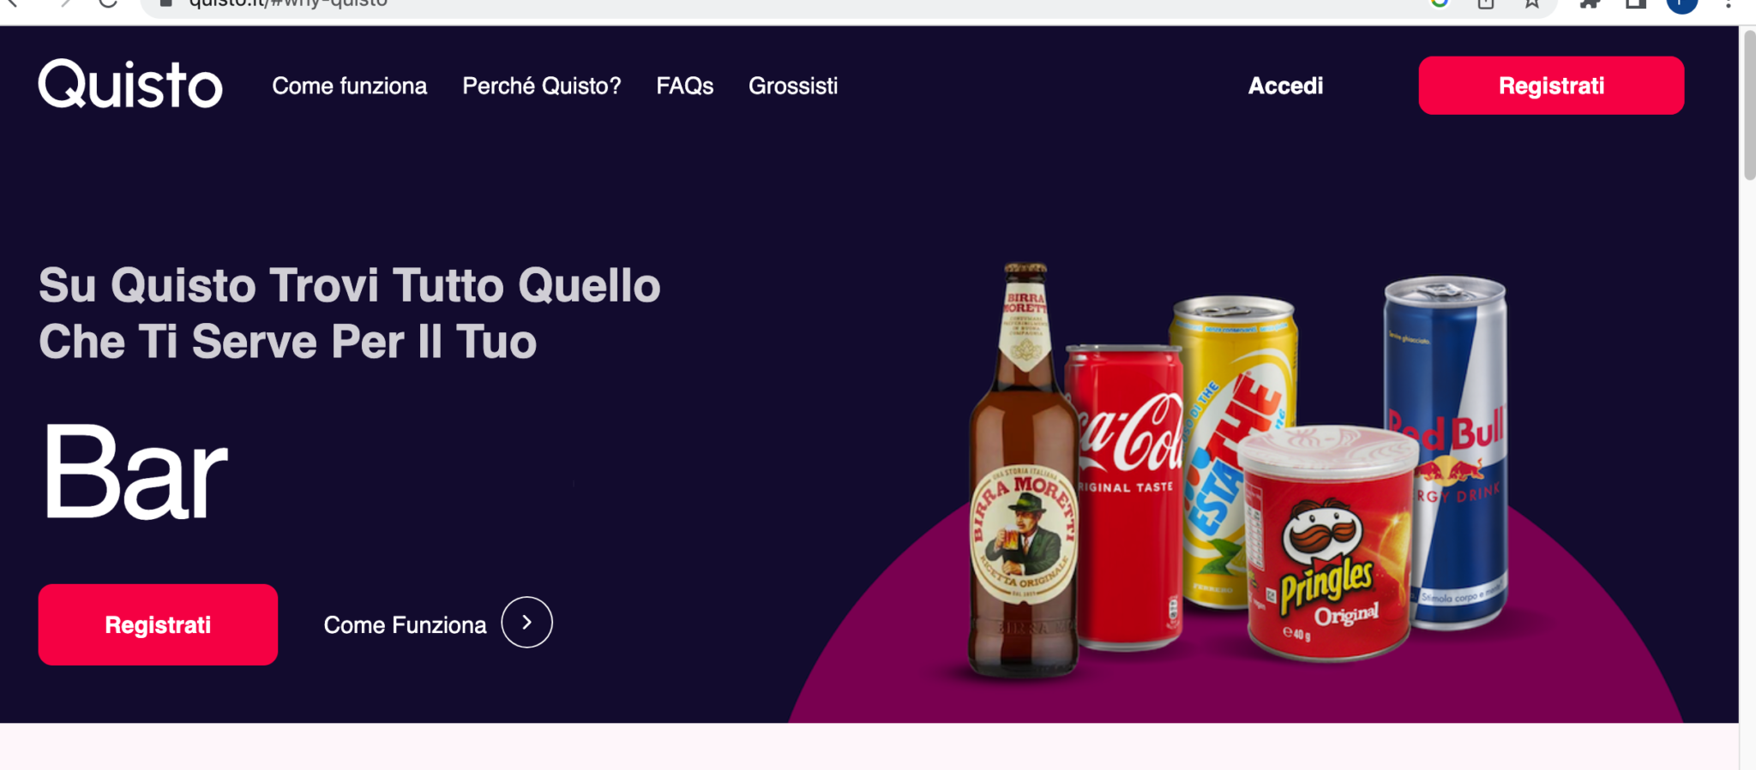Click the Registrati button in header
The height and width of the screenshot is (770, 1756).
click(x=1551, y=86)
